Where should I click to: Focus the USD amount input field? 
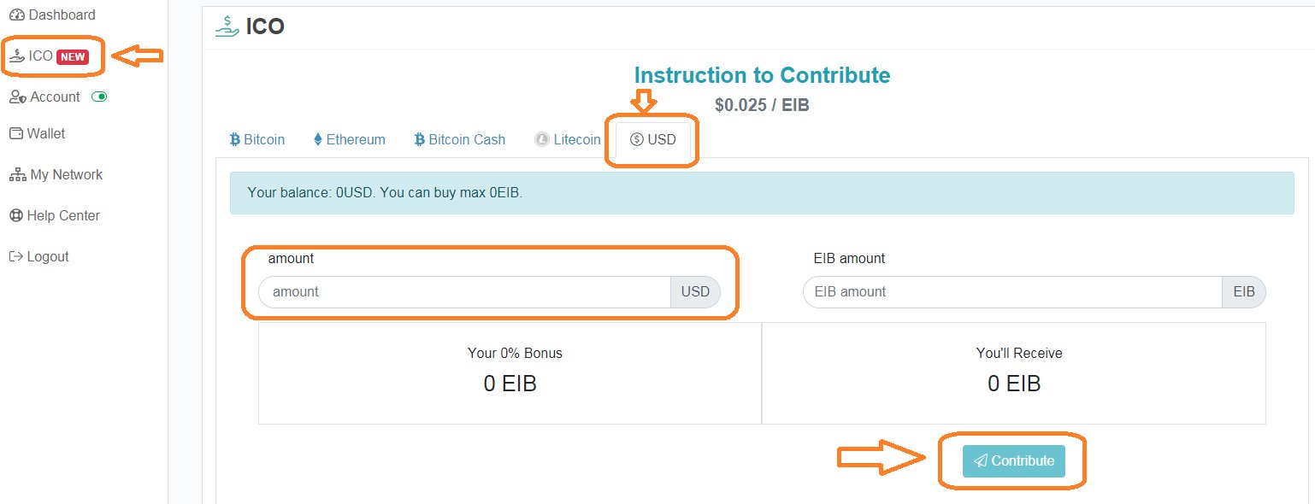[464, 292]
